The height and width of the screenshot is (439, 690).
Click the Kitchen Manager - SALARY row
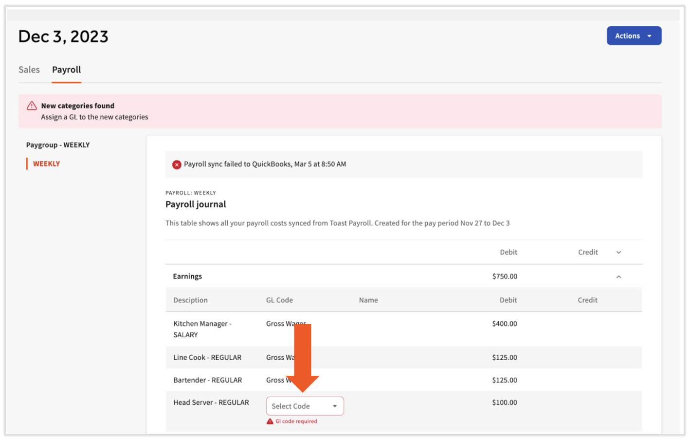[202, 329]
